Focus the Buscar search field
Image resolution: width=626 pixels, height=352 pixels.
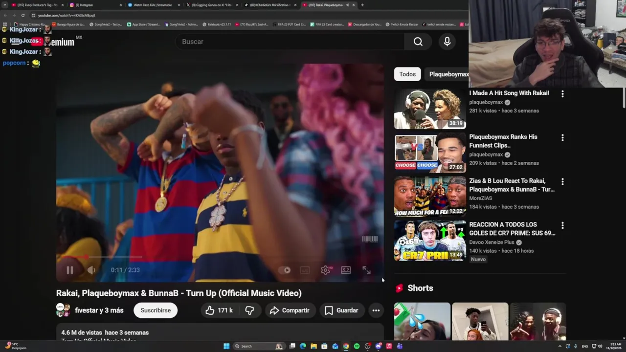point(291,42)
